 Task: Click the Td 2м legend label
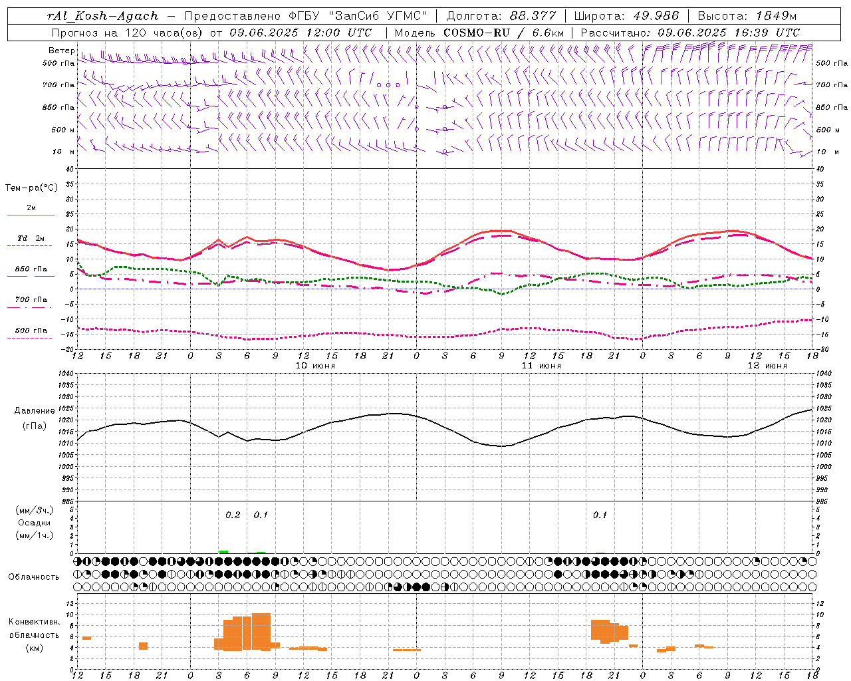31,238
